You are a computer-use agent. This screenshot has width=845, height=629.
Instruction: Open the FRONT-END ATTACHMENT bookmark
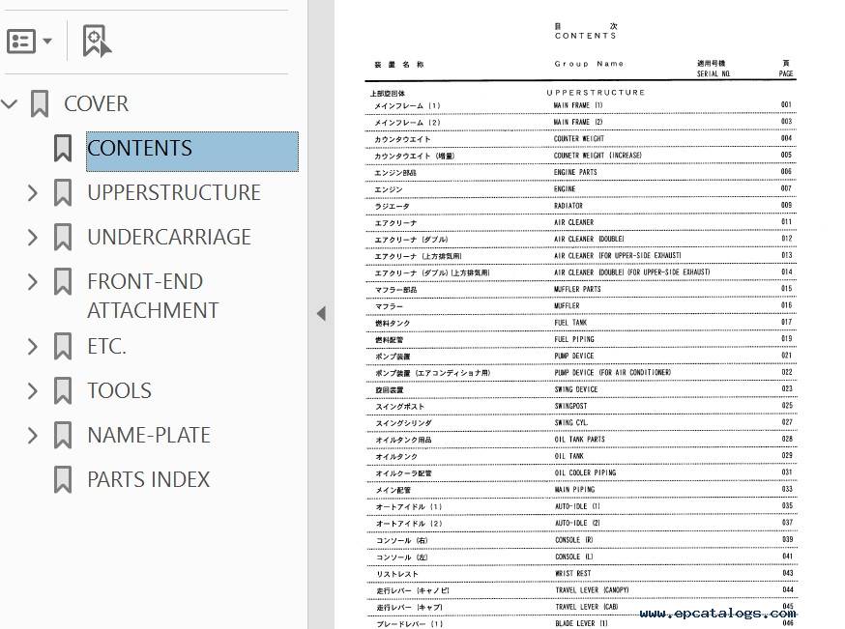(153, 296)
